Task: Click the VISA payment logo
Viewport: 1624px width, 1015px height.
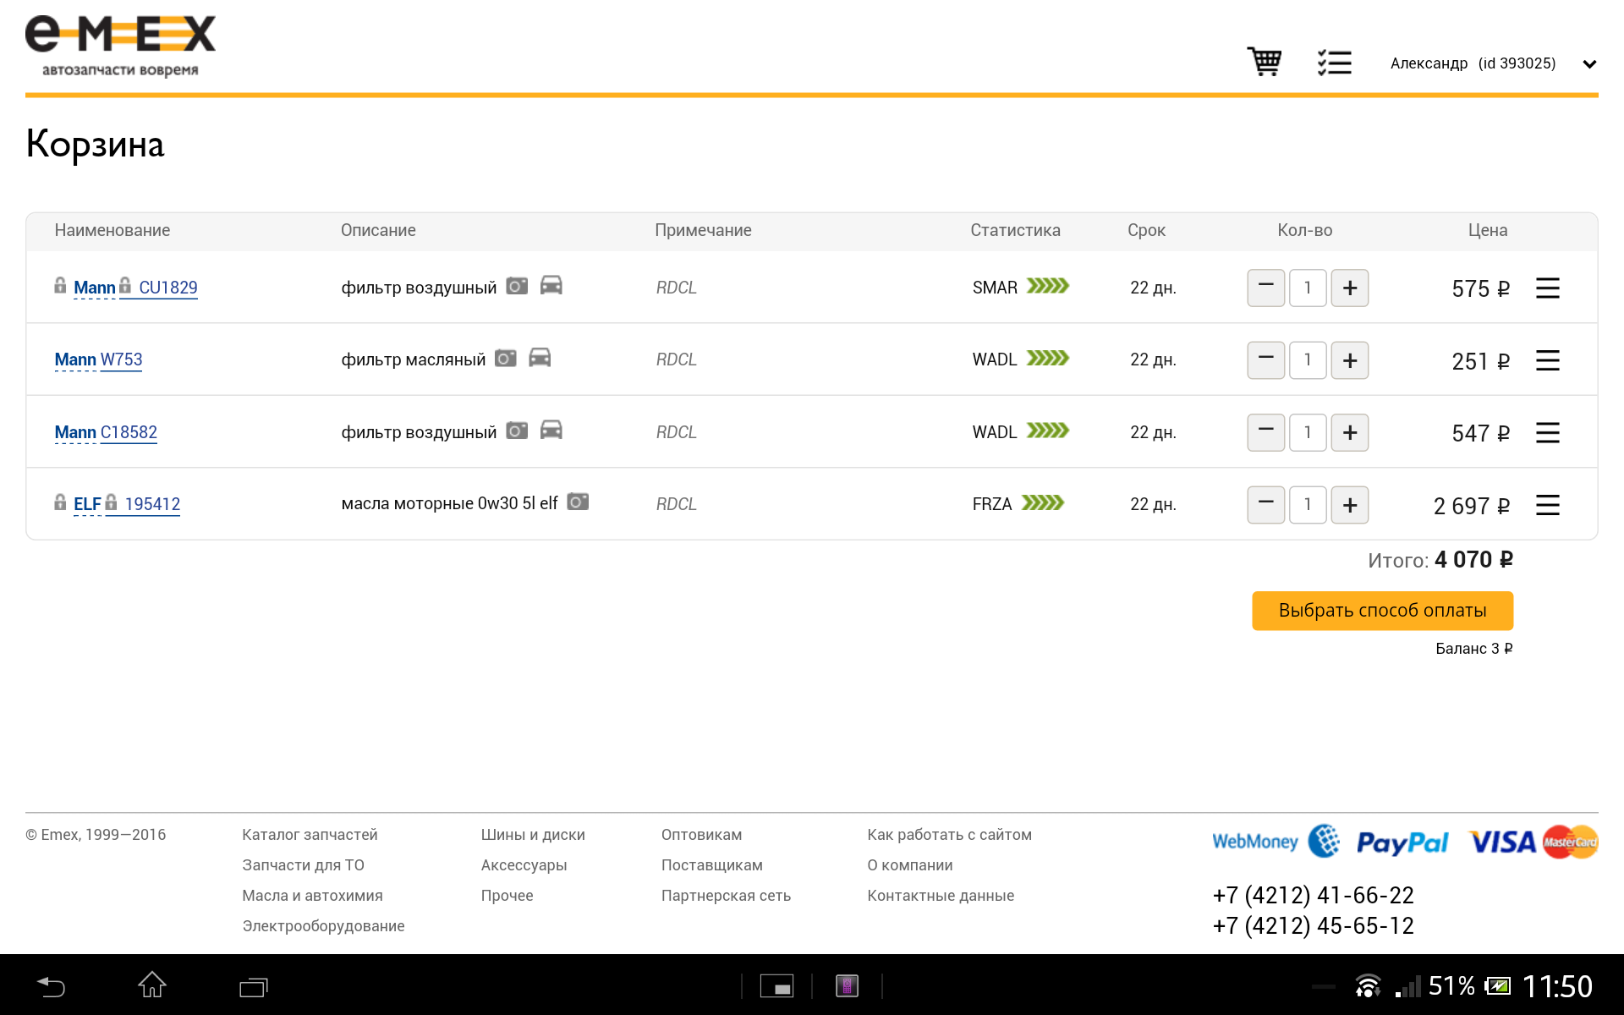Action: (1502, 842)
